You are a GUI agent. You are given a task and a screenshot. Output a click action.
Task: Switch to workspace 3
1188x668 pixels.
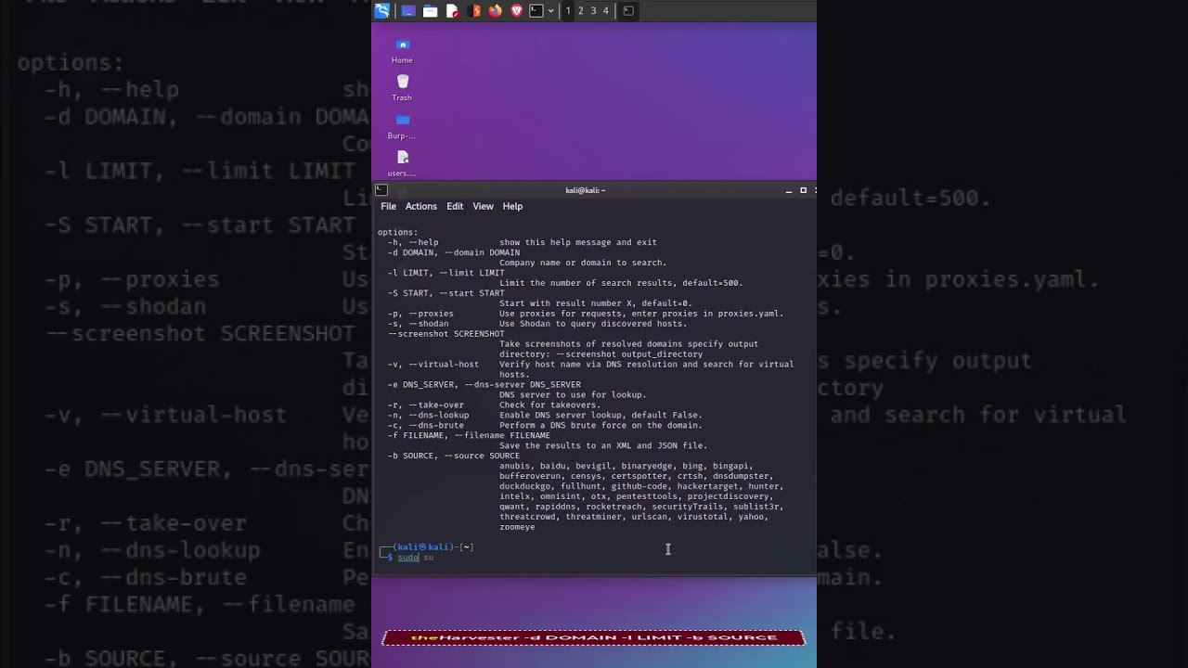(593, 10)
